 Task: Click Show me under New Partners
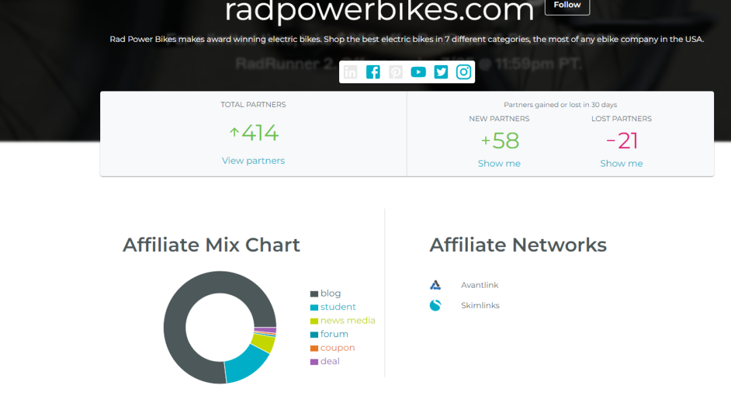tap(499, 163)
